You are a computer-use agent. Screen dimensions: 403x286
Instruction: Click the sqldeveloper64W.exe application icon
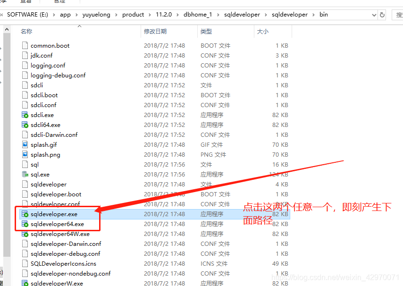point(25,234)
